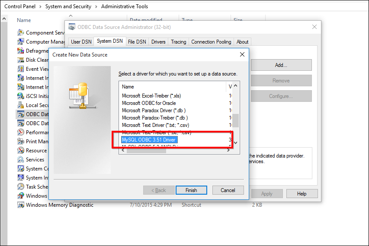
Task: Select the Performance Monitor icon
Action: 21,132
